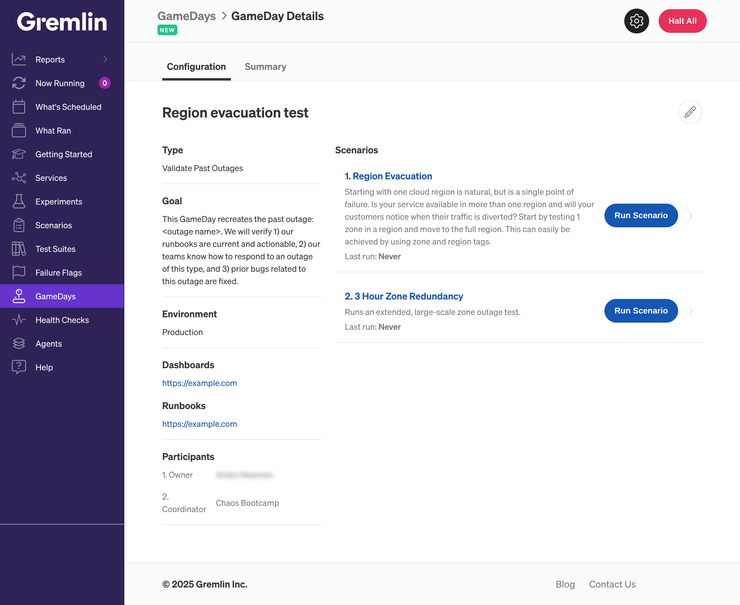The height and width of the screenshot is (605, 740).
Task: Click the Help question mark icon
Action: [x=19, y=367]
